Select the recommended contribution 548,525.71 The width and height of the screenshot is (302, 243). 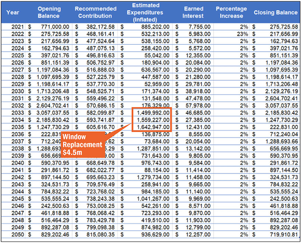coord(101,91)
